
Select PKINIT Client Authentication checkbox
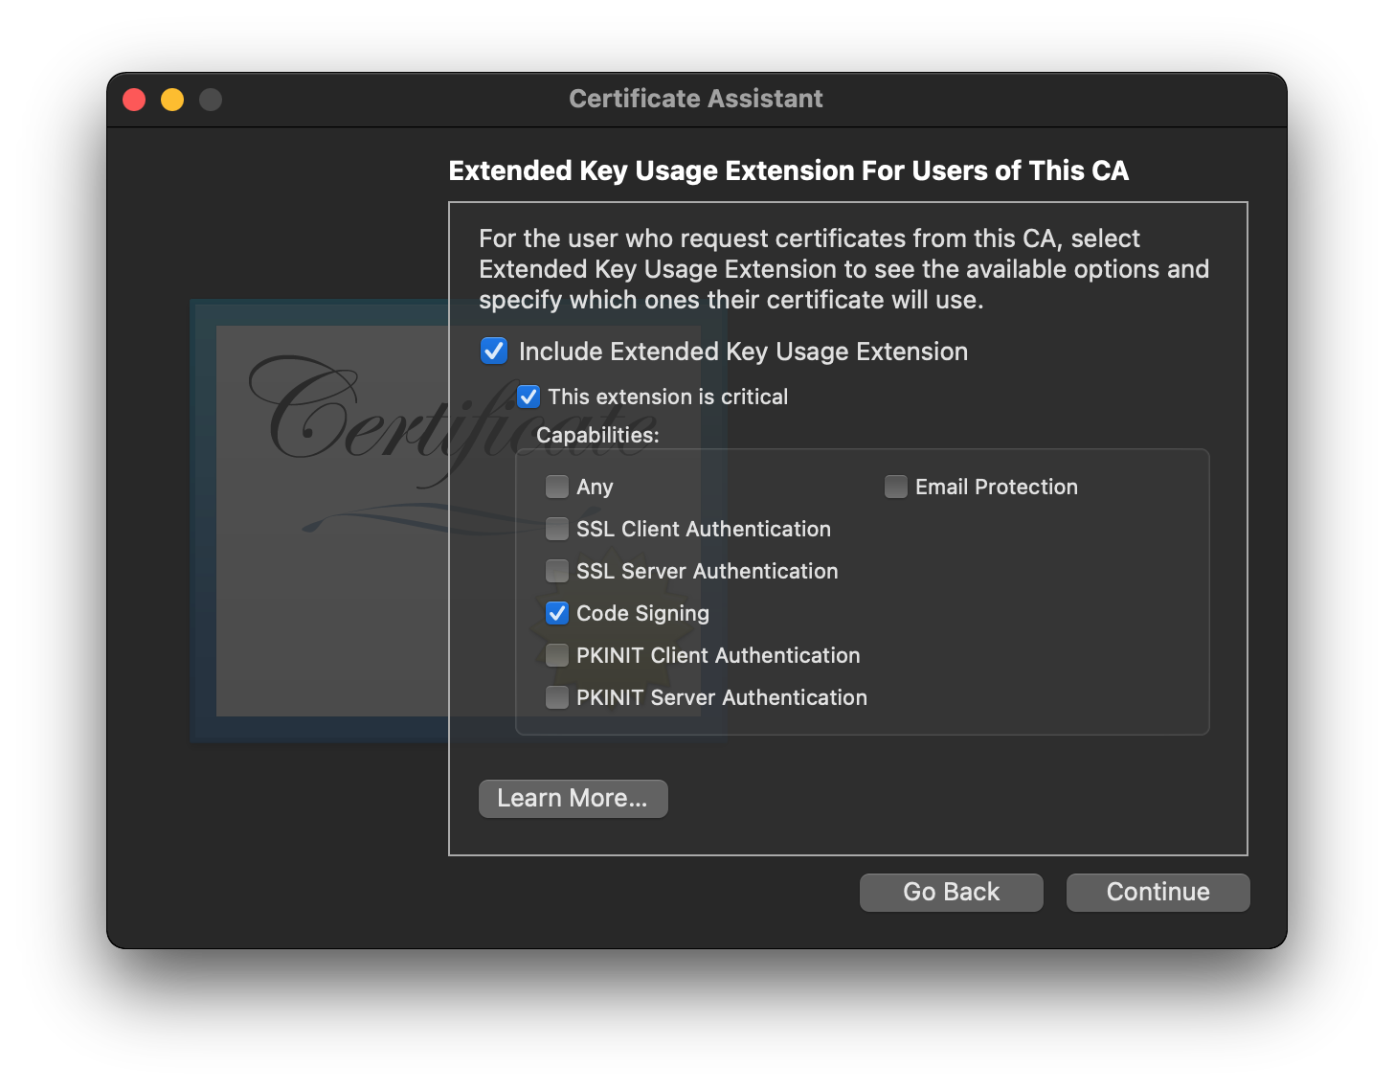point(557,655)
